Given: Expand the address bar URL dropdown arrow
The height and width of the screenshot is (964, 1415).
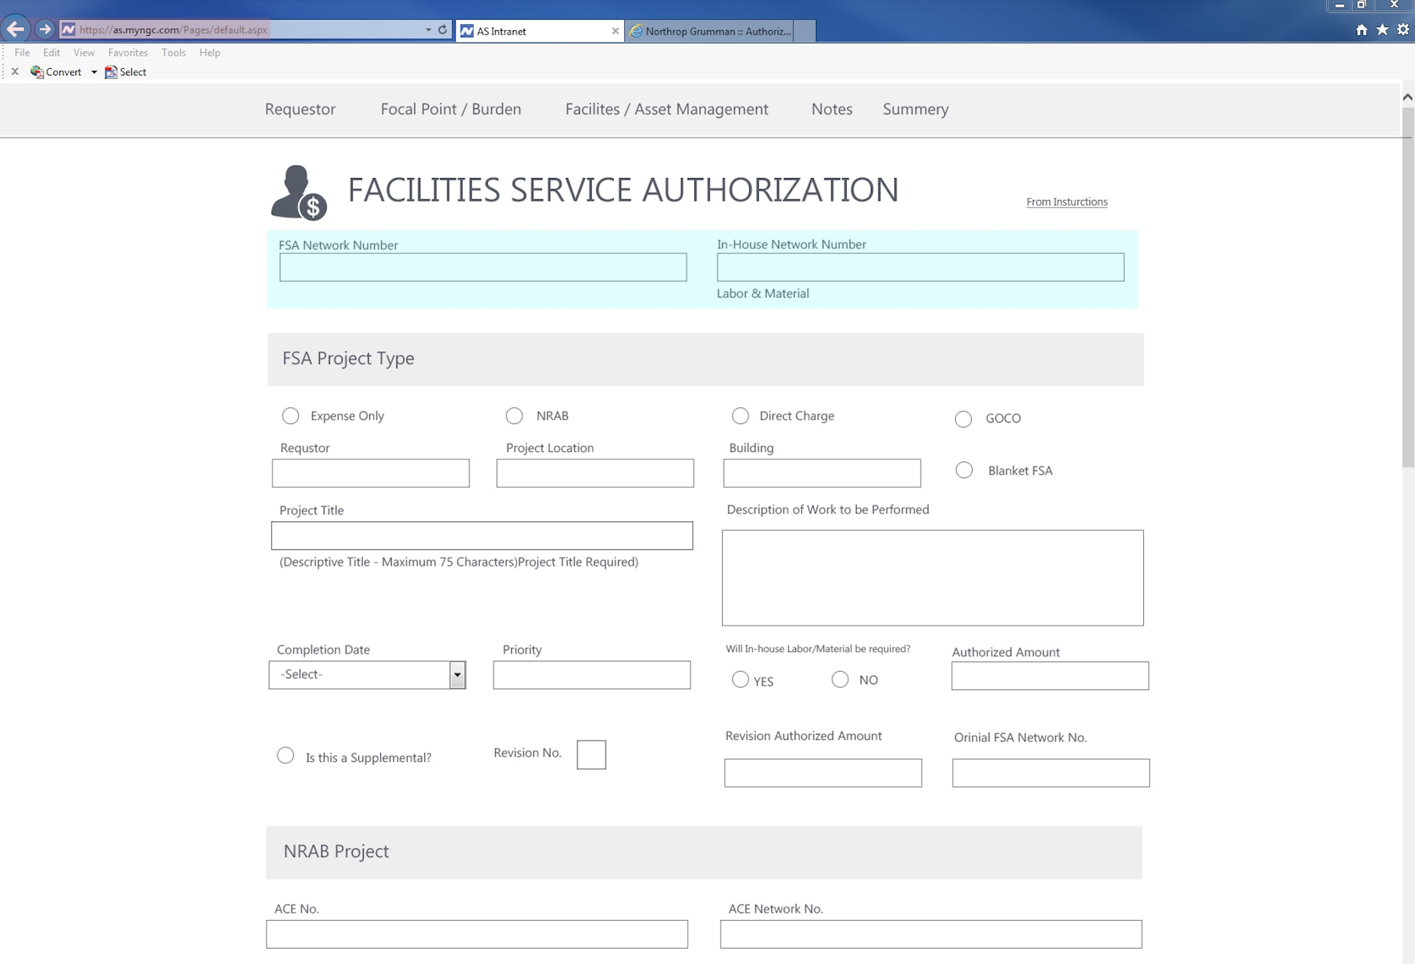Looking at the screenshot, I should pyautogui.click(x=428, y=30).
